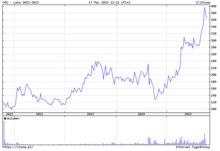Click the tallest volume bar in 2021
This screenshot has height=151, width=220.
click(4, 132)
